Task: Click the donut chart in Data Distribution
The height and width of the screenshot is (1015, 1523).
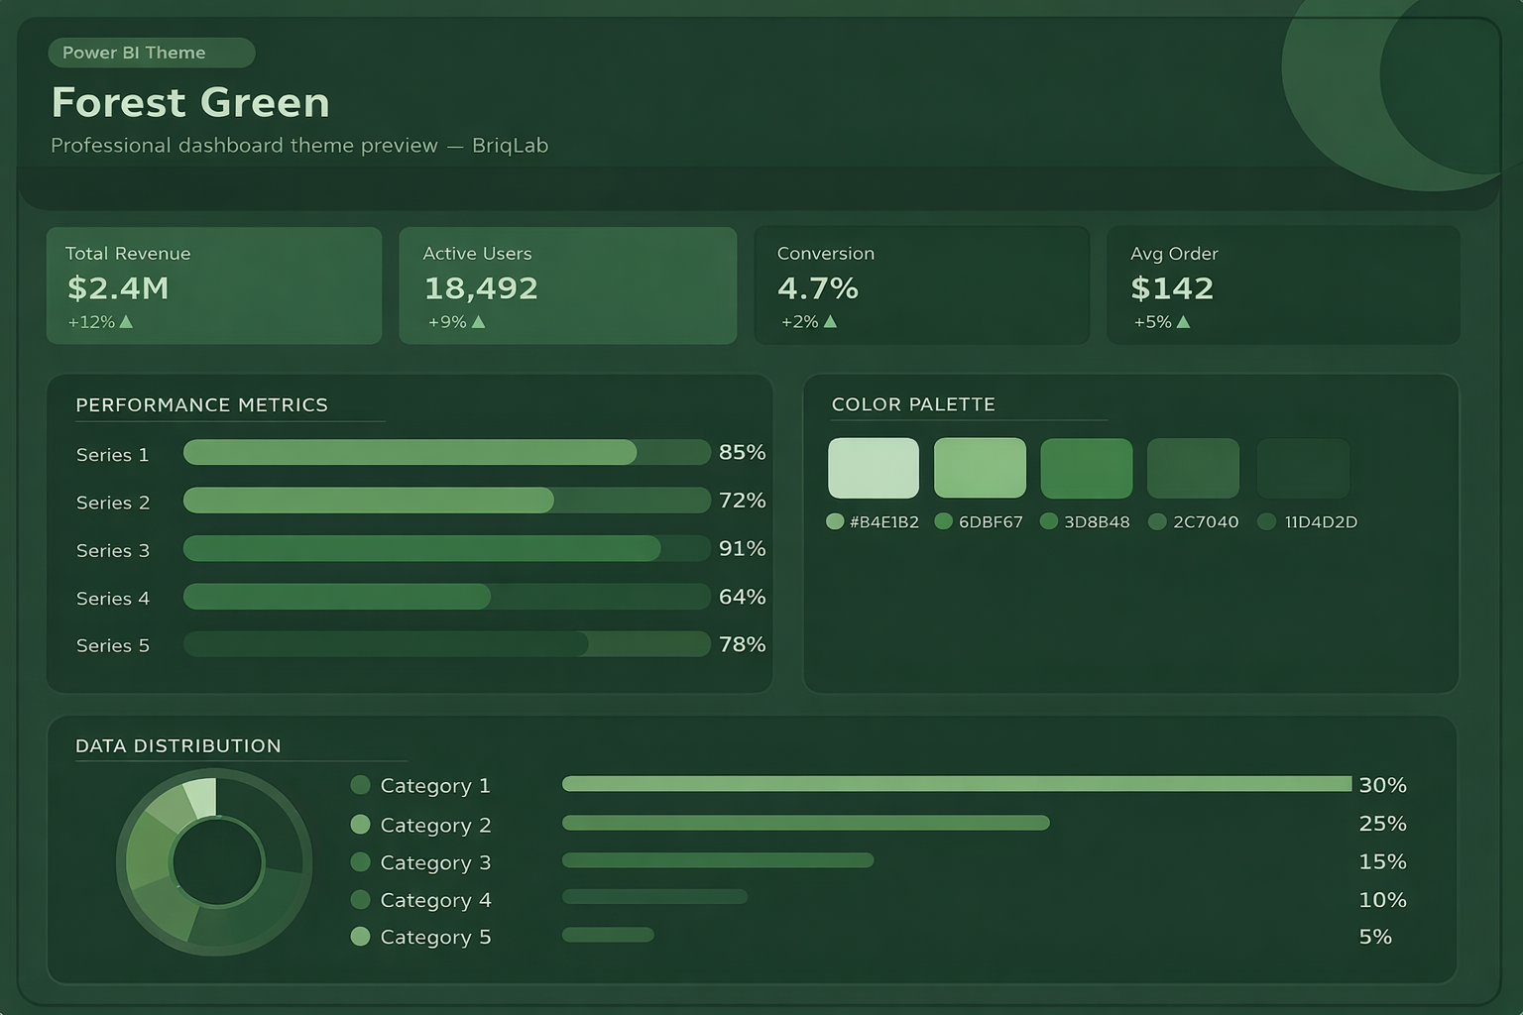Action: click(214, 862)
